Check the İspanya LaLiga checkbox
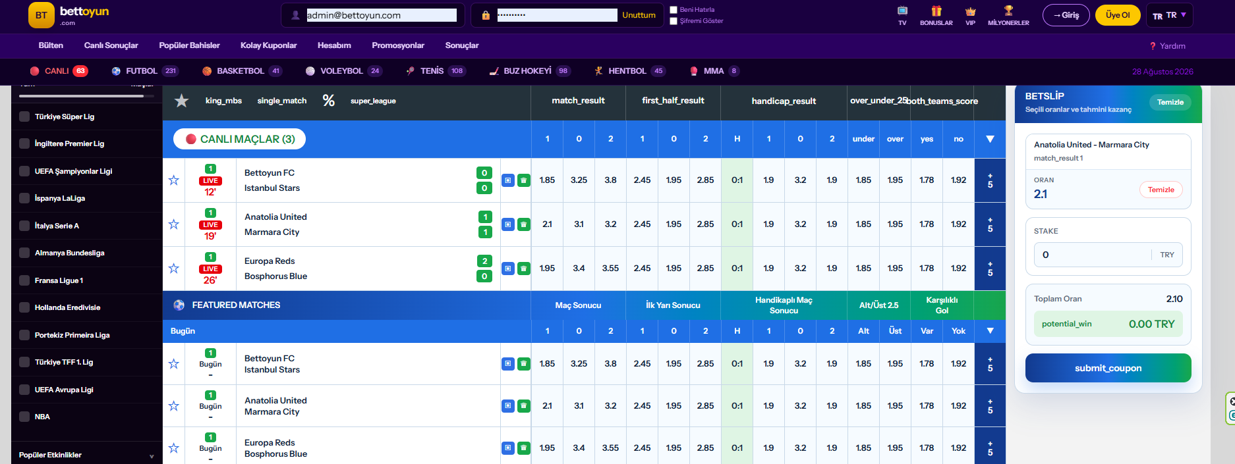1235x464 pixels. click(24, 198)
